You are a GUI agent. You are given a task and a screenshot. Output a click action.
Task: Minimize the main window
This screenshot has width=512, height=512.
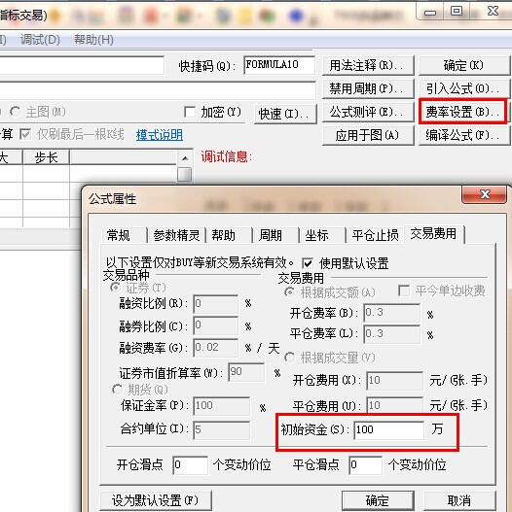pyautogui.click(x=430, y=12)
